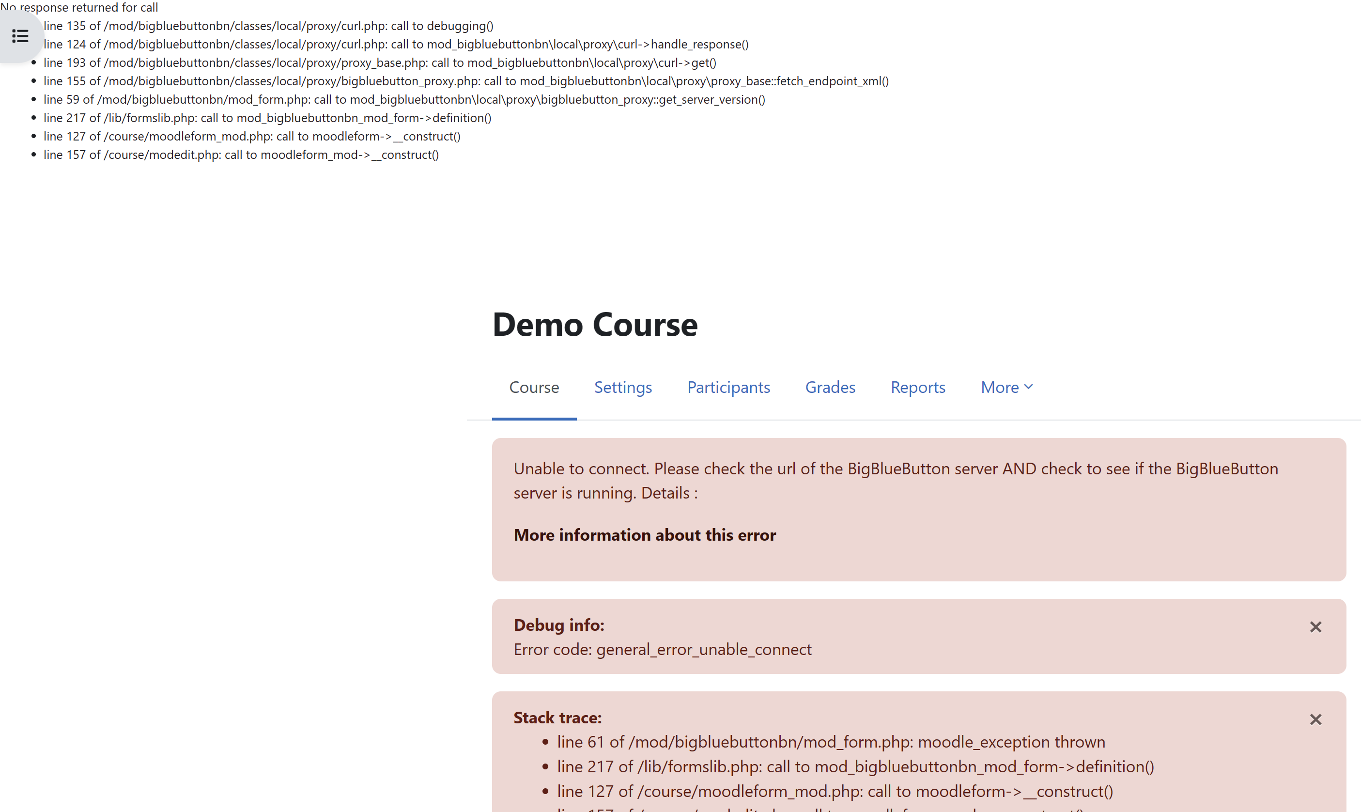
Task: Click the line 124 curl.php handle_response() entry
Action: coord(396,44)
